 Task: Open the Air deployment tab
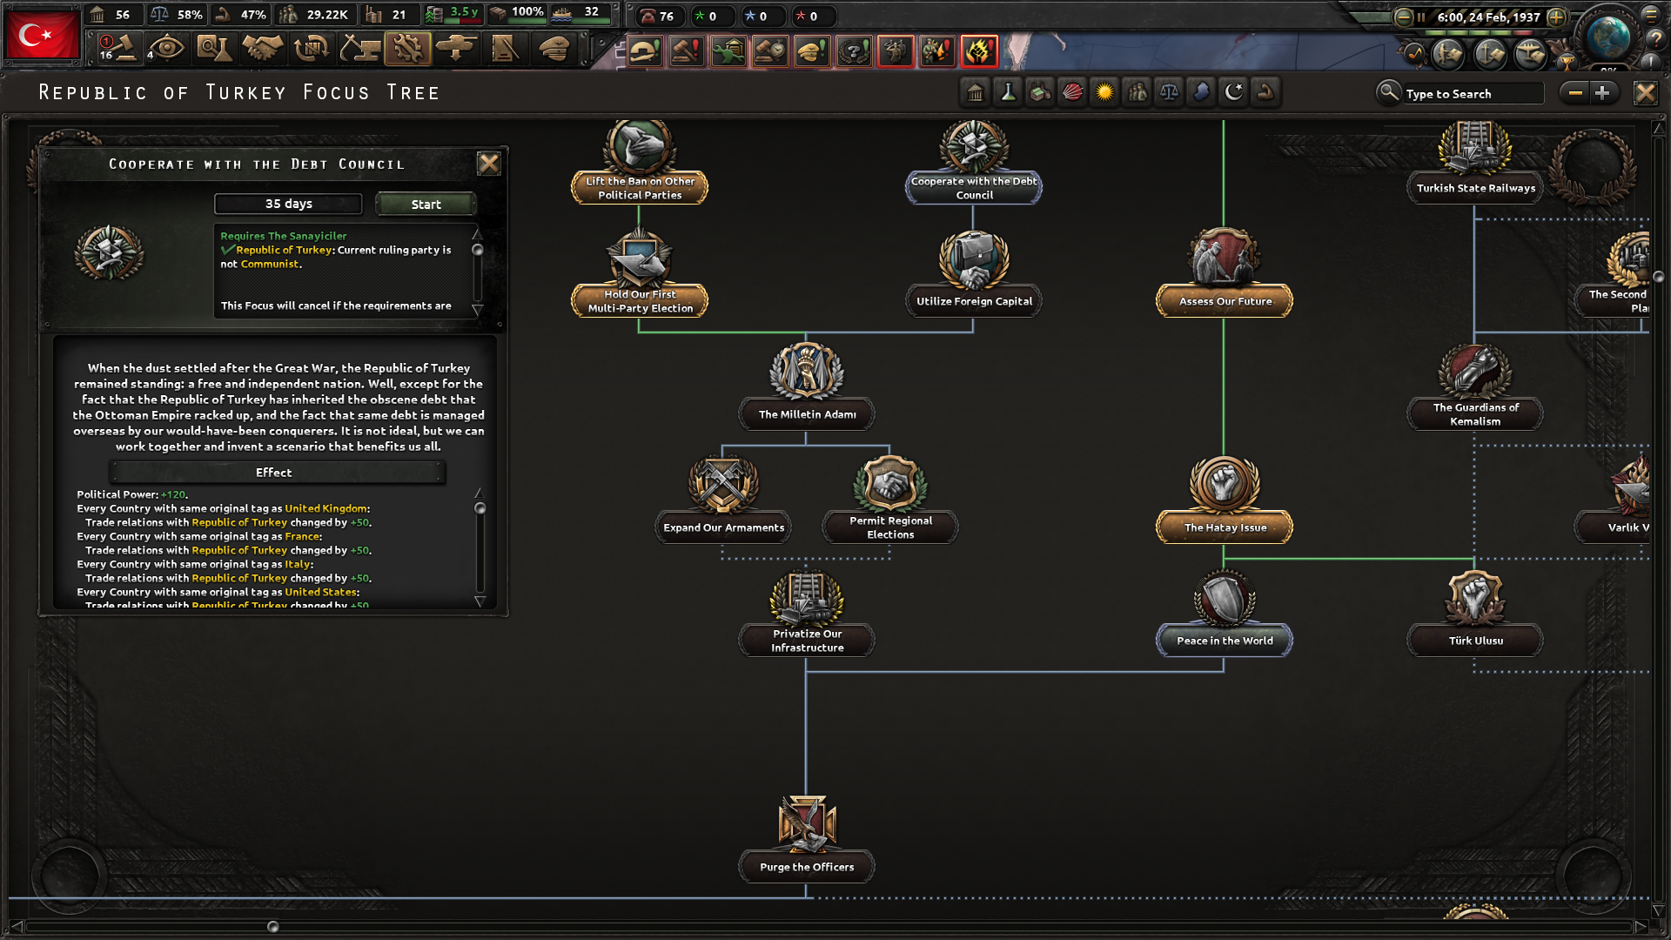point(456,49)
